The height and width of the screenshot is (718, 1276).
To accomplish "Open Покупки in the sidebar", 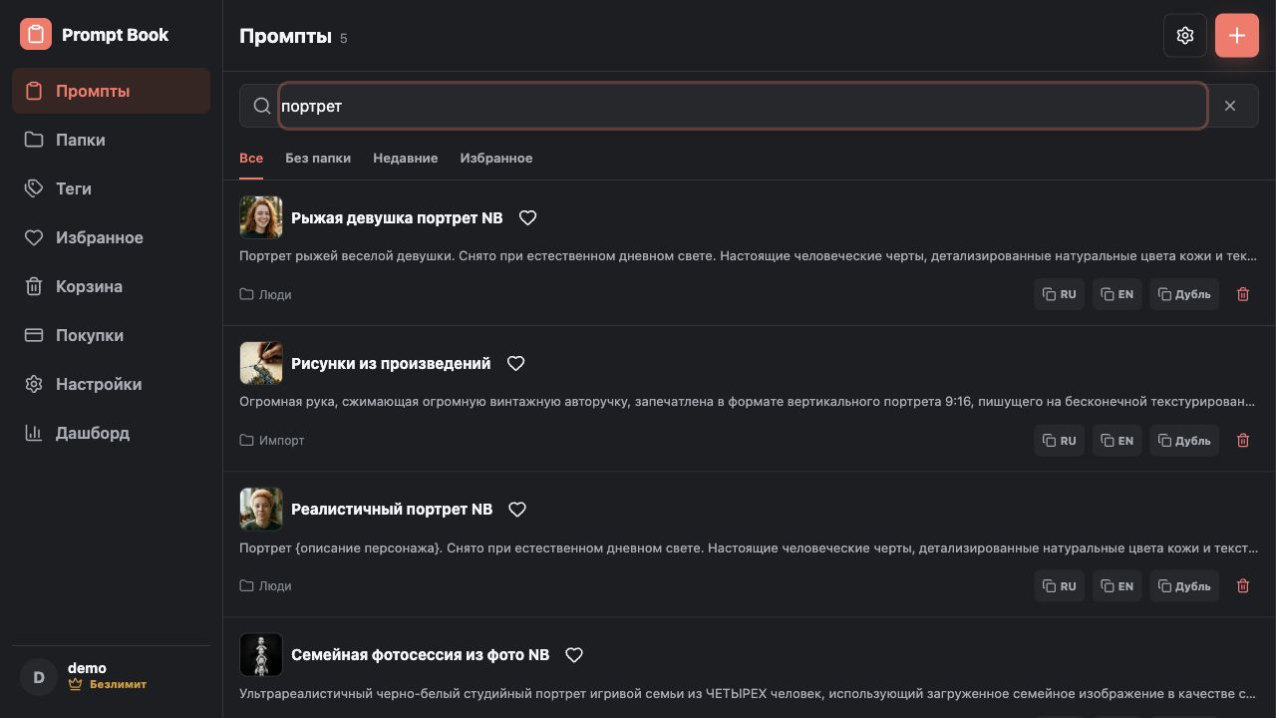I will click(x=111, y=335).
